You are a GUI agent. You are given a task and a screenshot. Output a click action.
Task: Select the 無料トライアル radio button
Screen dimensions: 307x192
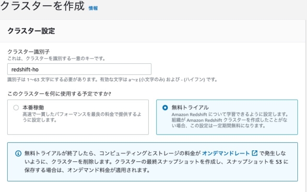pos(165,108)
